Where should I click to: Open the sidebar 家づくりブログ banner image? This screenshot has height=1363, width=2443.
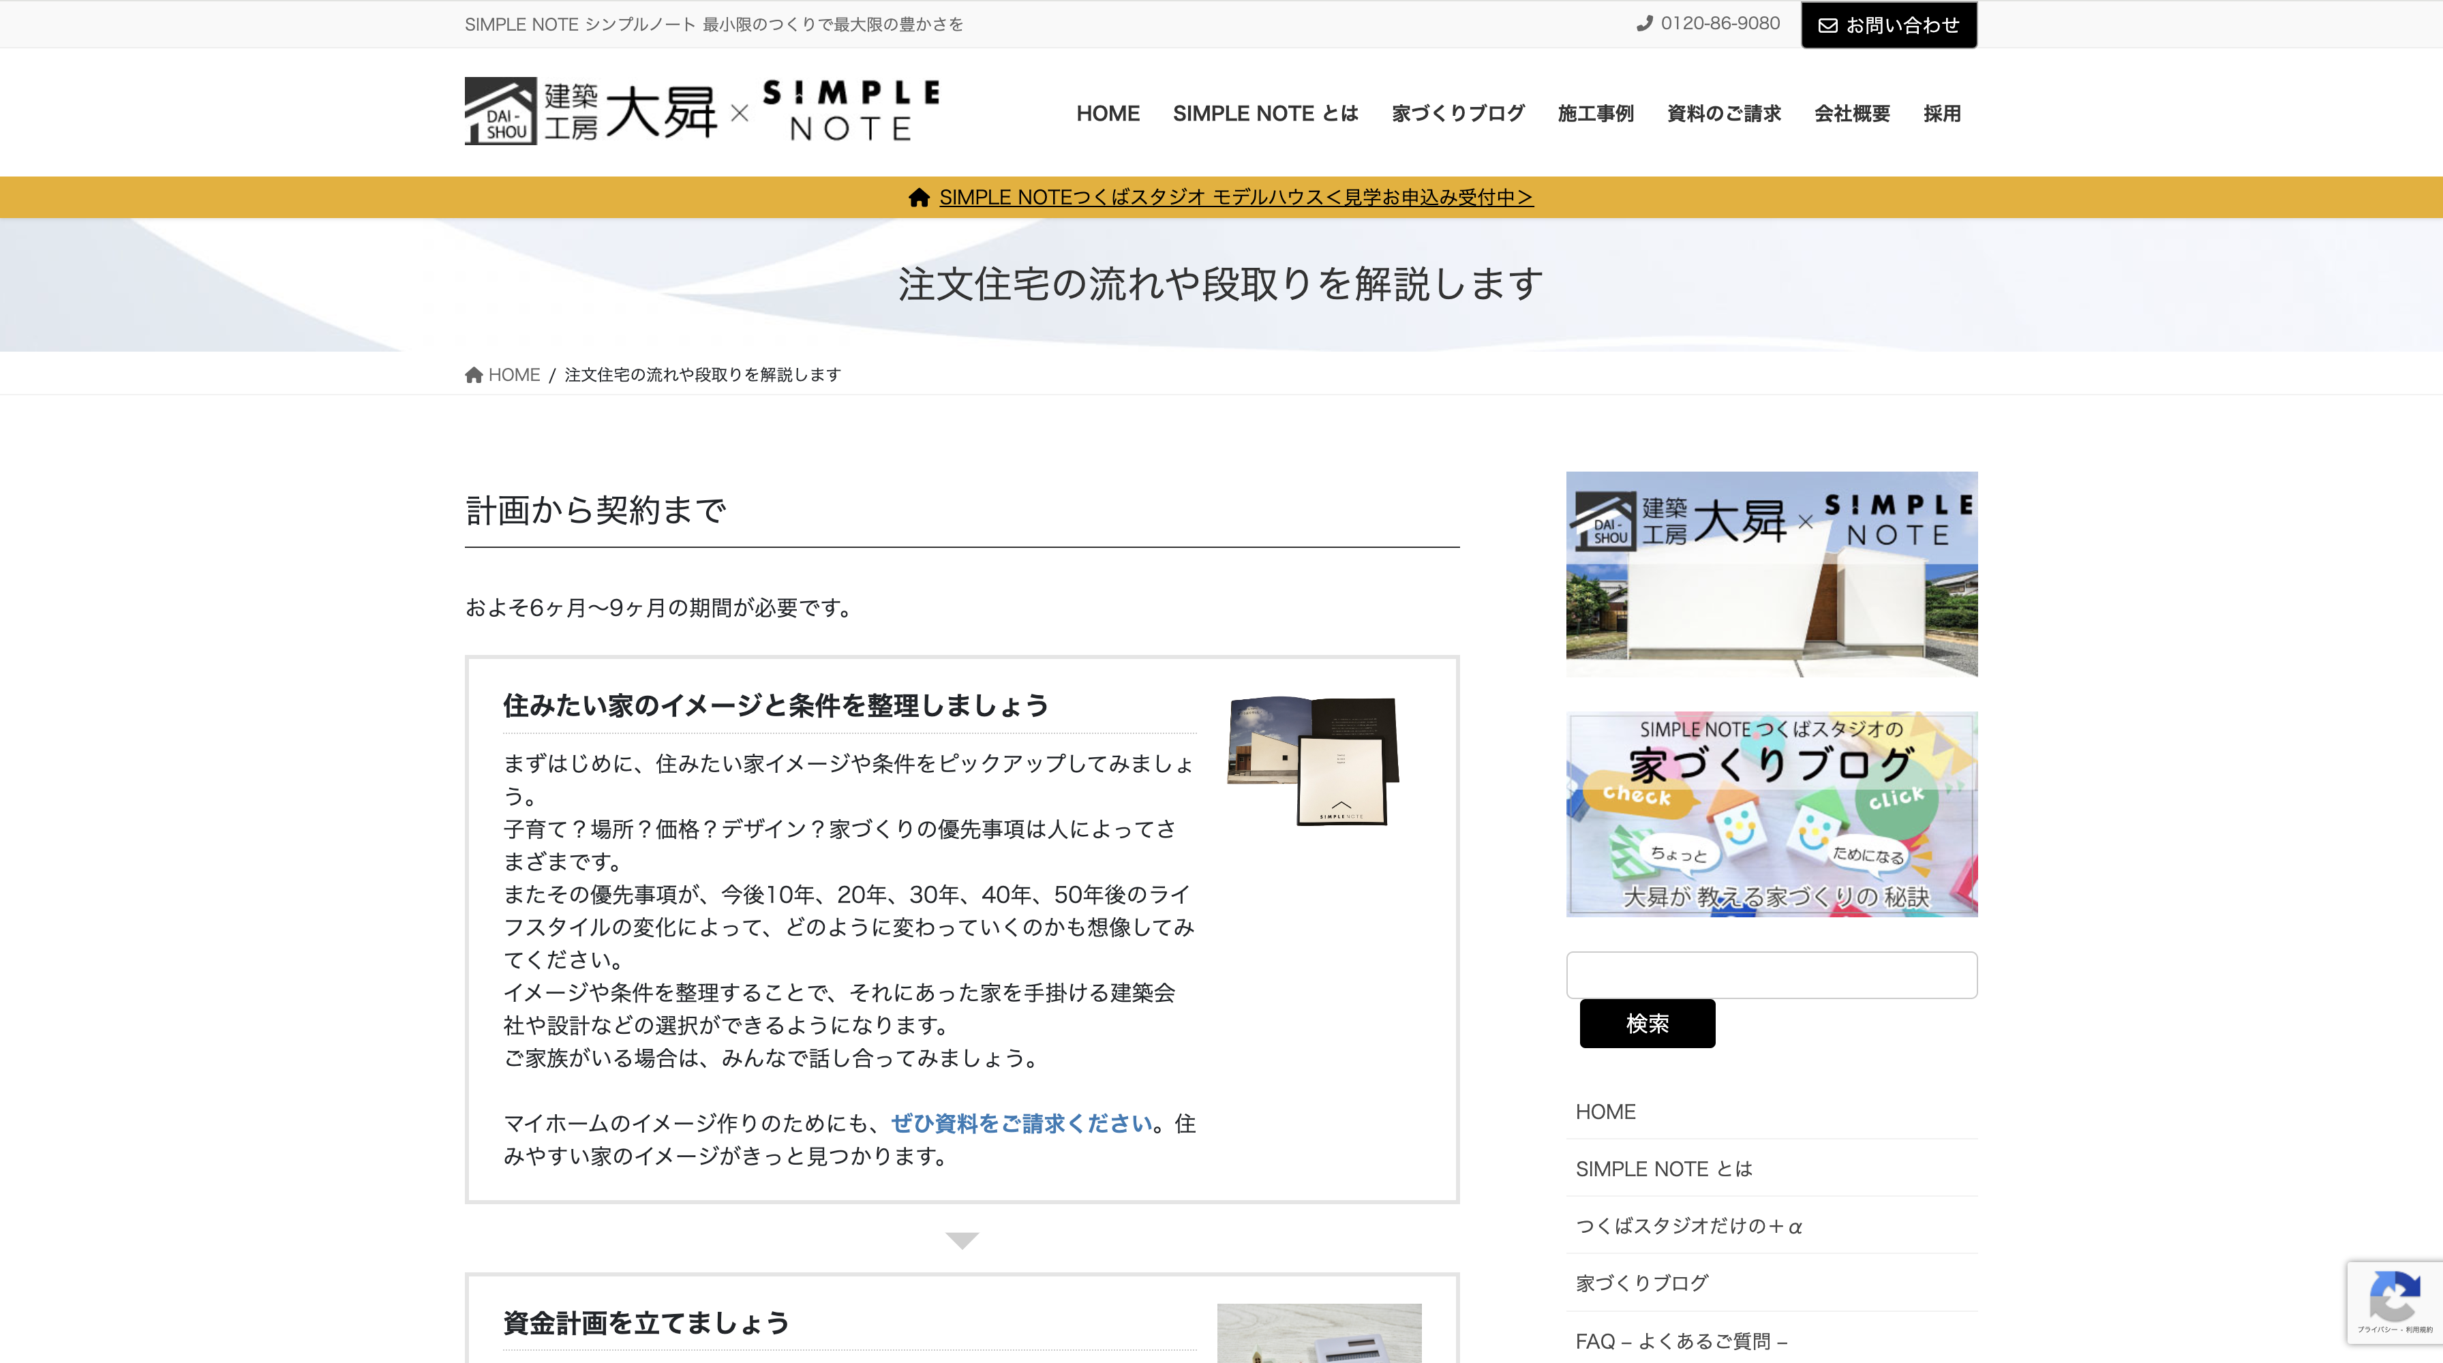point(1772,814)
